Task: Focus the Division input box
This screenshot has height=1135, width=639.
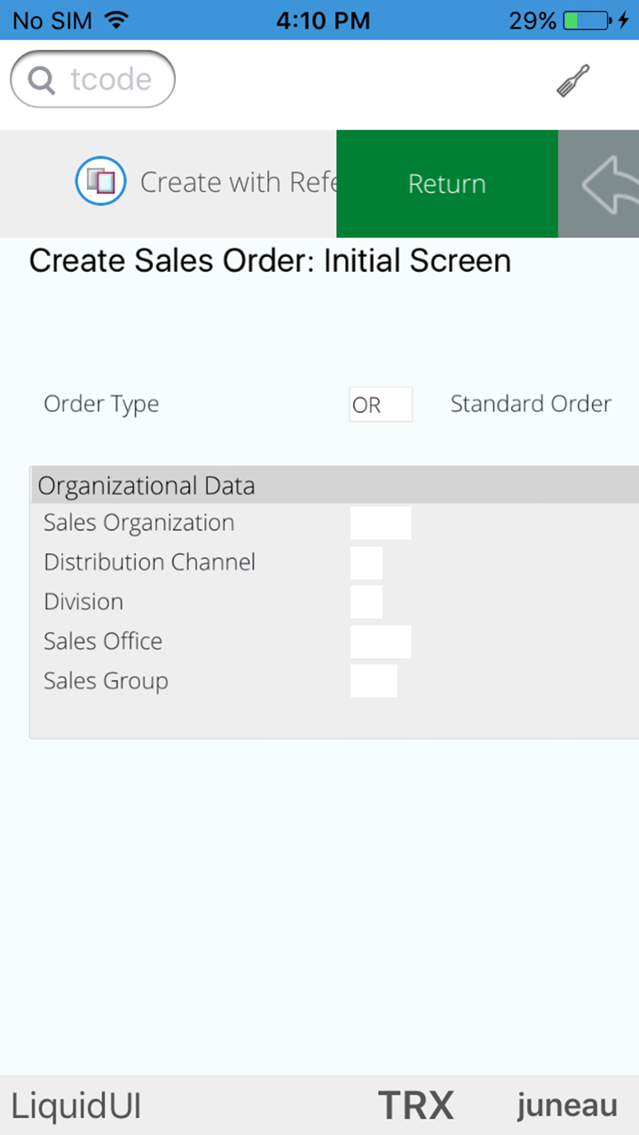Action: coord(367,602)
